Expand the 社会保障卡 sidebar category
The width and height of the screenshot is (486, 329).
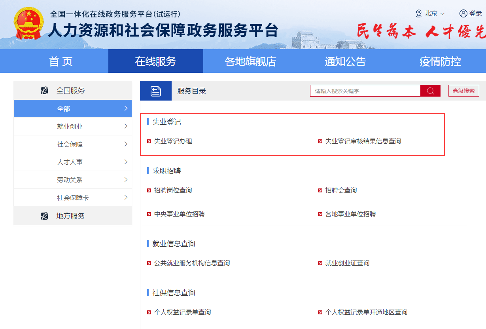click(72, 198)
